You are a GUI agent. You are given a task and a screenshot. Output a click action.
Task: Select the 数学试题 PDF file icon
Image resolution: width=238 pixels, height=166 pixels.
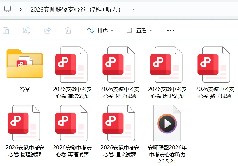214,65
